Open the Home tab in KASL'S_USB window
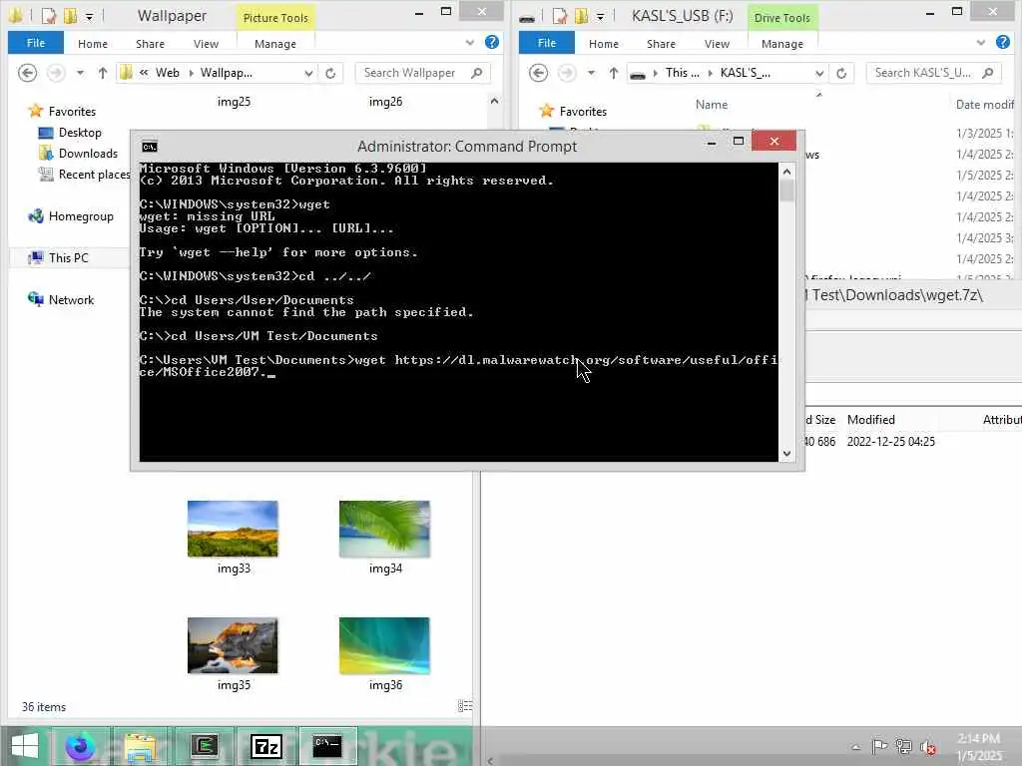 pyautogui.click(x=604, y=44)
